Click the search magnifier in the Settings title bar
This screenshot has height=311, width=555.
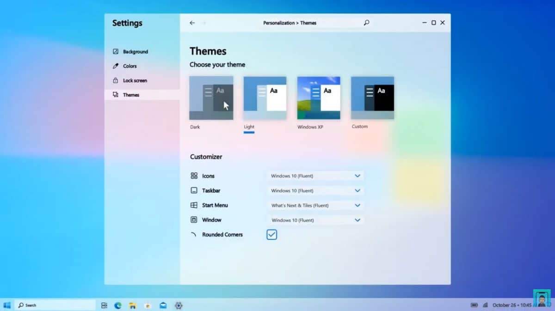coord(366,22)
